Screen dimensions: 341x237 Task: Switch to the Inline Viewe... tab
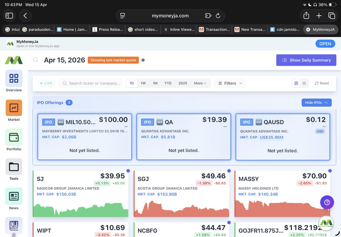click(179, 29)
